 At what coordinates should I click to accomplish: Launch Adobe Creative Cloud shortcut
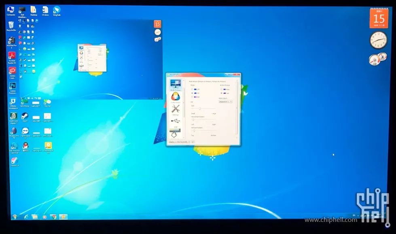coord(12,72)
